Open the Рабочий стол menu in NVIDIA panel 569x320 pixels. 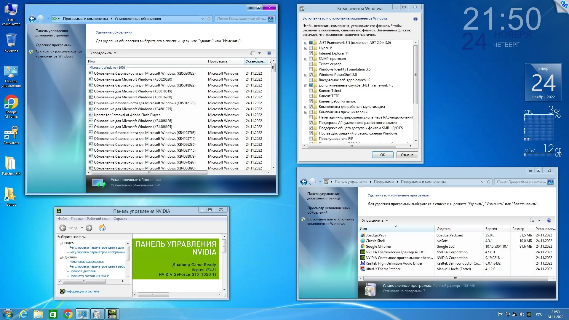(98, 219)
